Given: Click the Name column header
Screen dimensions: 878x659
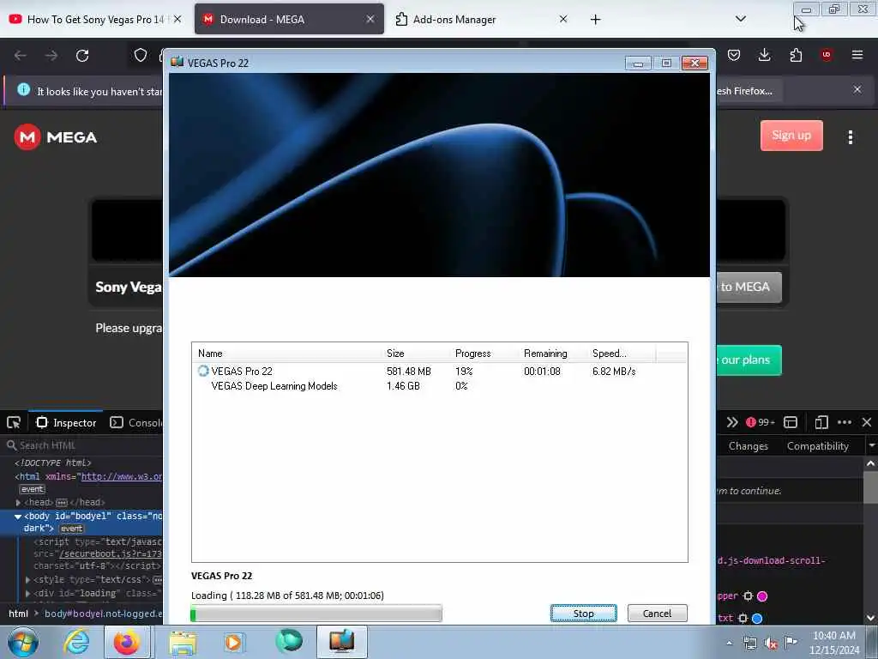Looking at the screenshot, I should (x=287, y=353).
